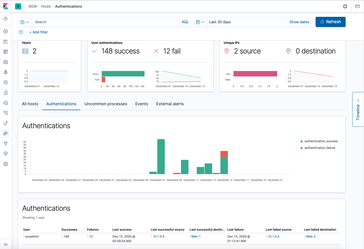This screenshot has height=249, width=364.
Task: Open saved query menu dropdown
Action: click(x=25, y=22)
